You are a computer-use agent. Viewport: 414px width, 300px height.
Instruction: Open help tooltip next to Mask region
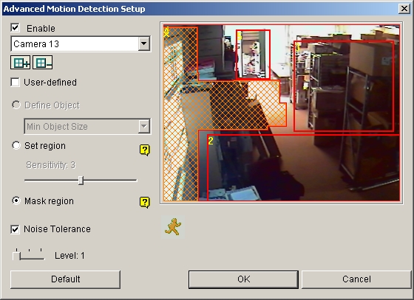[144, 203]
